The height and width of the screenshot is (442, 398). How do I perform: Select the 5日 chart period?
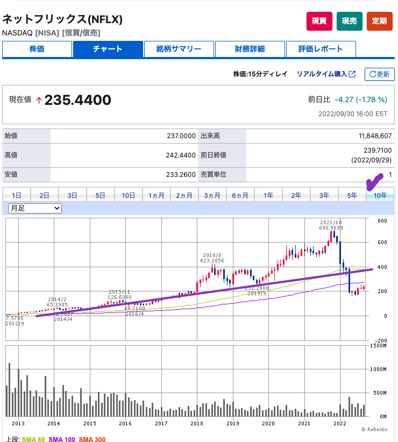click(101, 195)
